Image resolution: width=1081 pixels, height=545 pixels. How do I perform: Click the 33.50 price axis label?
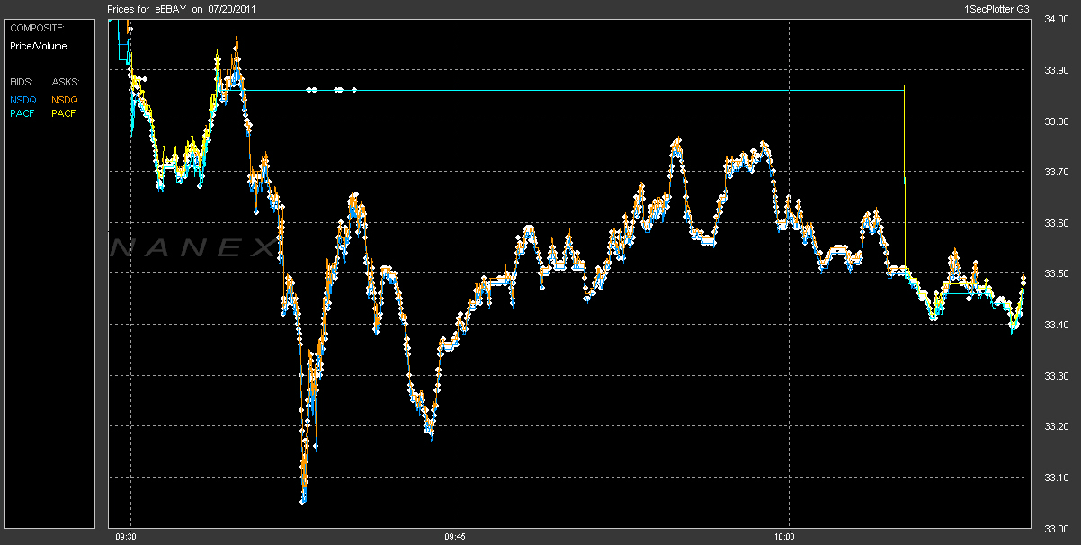[1057, 273]
